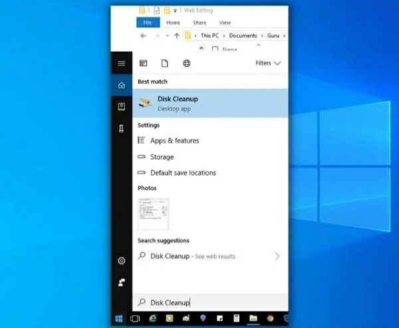Open the Storage settings result

210,157
